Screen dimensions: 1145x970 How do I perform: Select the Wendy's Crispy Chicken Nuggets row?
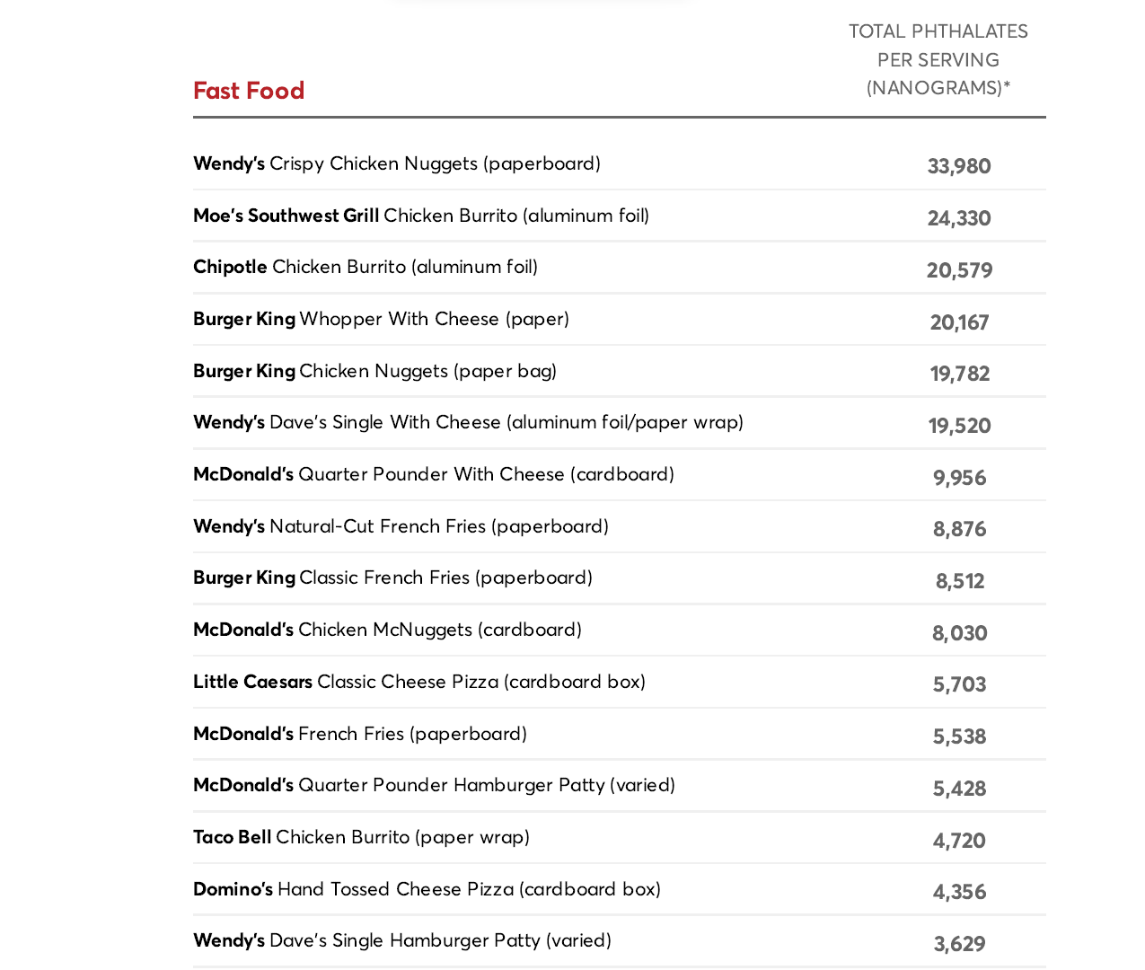click(397, 163)
